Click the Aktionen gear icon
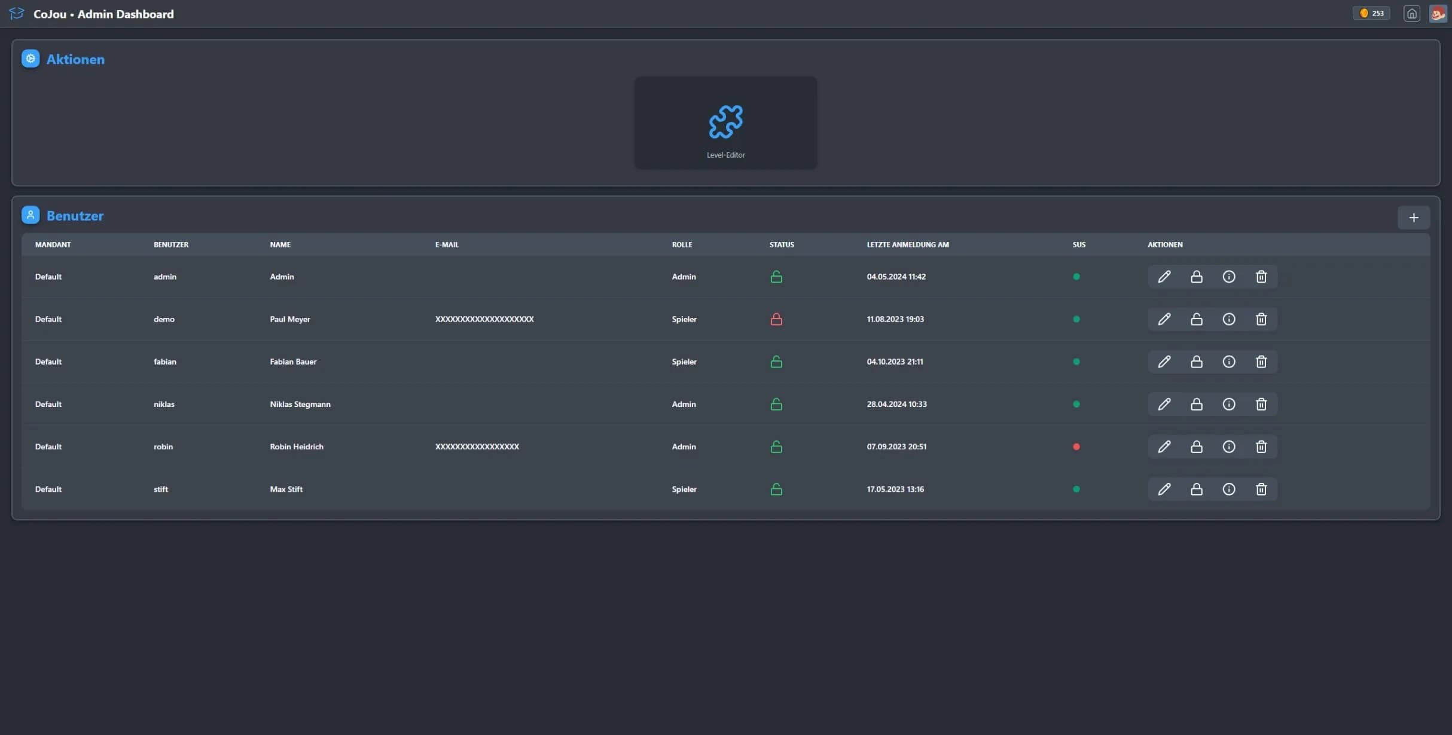Screen dimensions: 1452x735 [30, 59]
